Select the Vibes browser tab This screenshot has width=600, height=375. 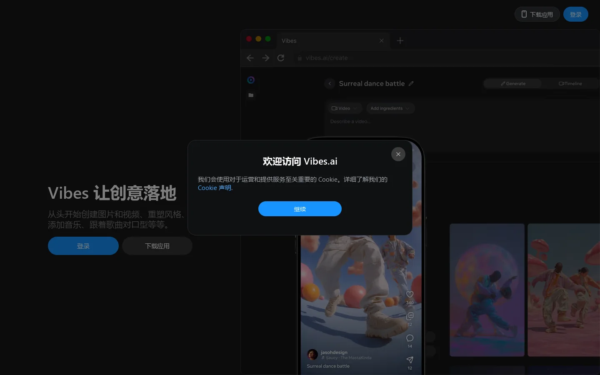[x=333, y=40]
